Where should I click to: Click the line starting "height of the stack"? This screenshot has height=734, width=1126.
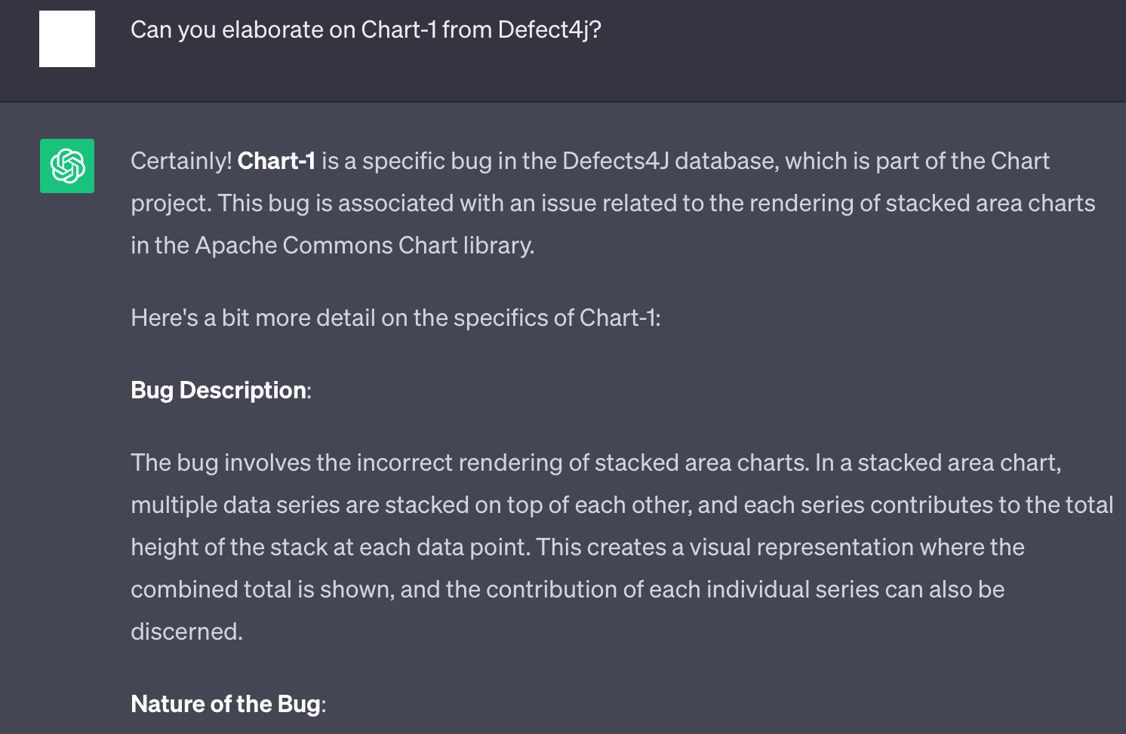click(x=577, y=547)
